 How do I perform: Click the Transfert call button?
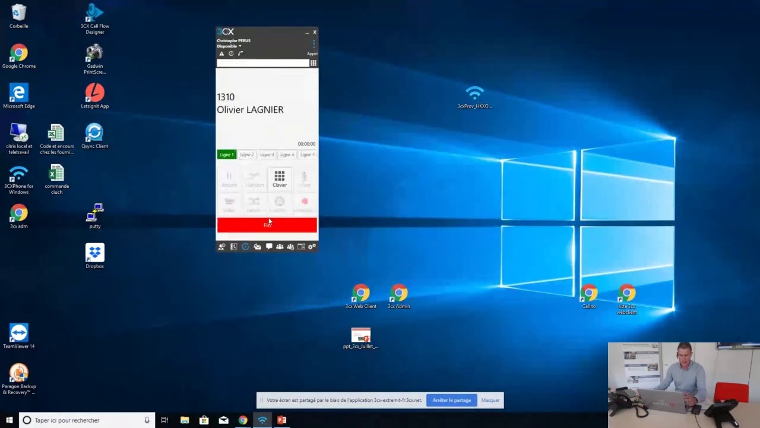254,178
